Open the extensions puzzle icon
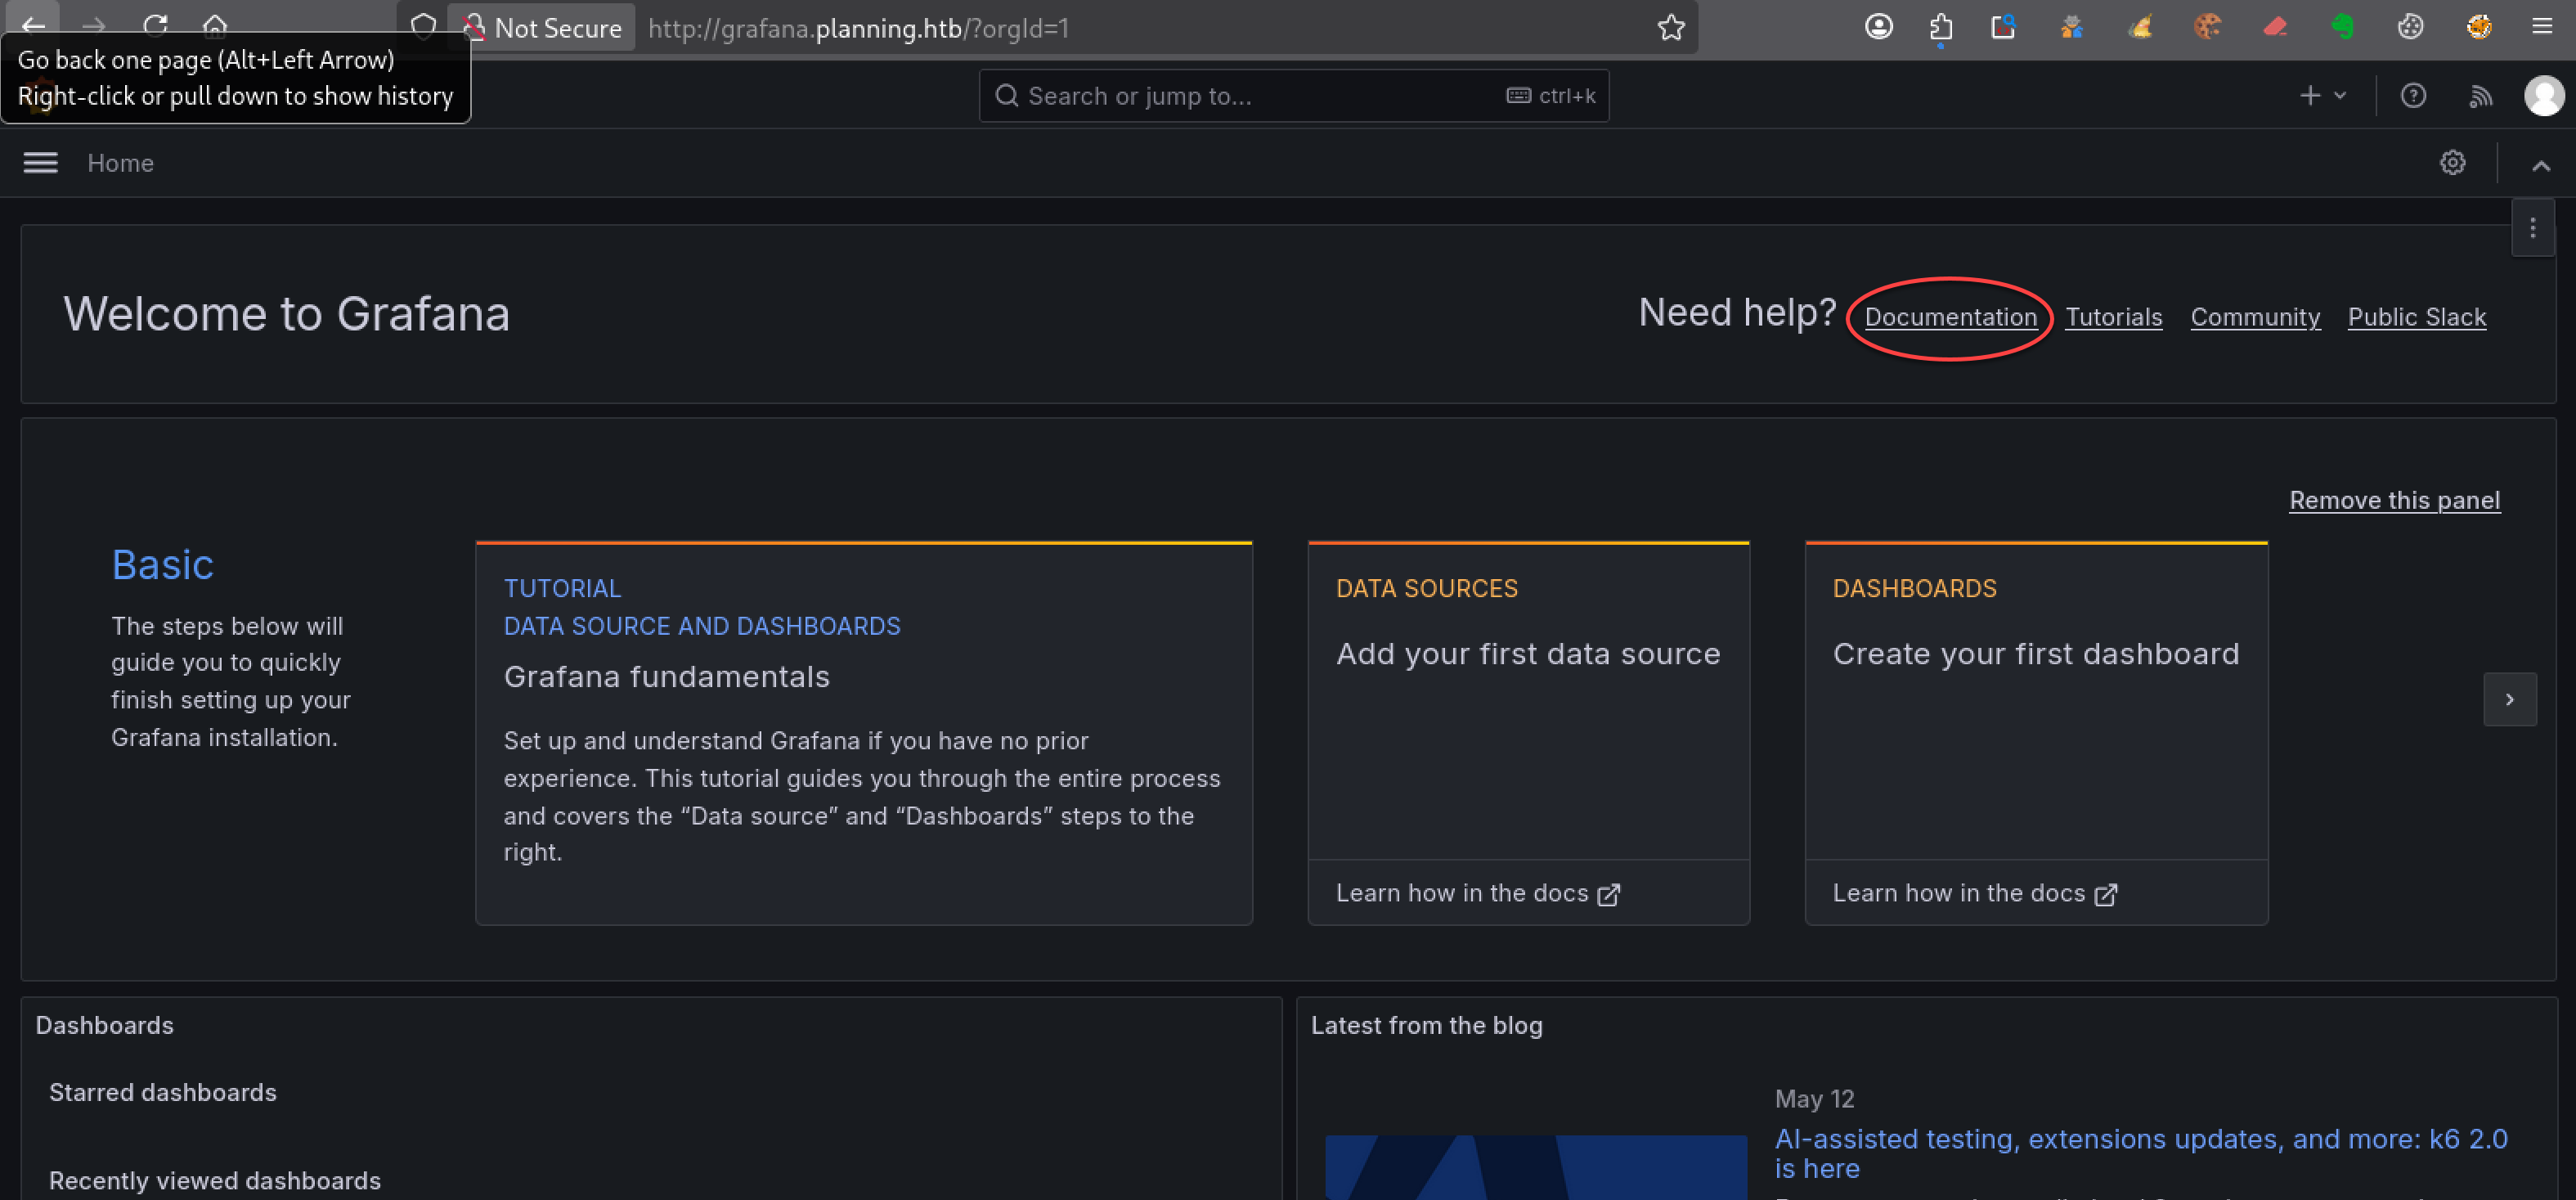The image size is (2576, 1200). pyautogui.click(x=1941, y=26)
